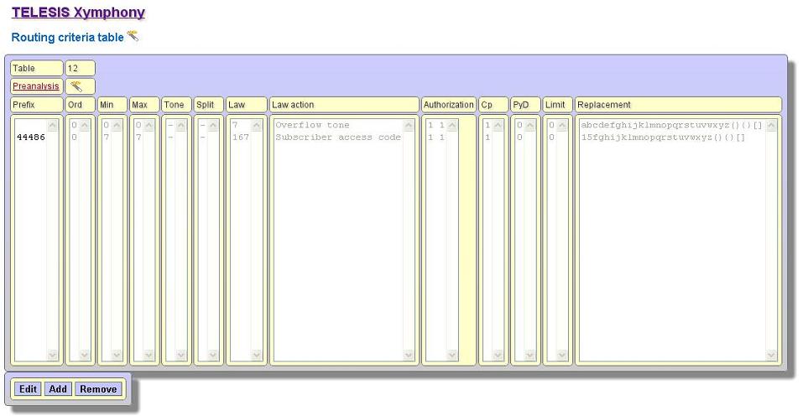Image resolution: width=803 pixels, height=416 pixels.
Task: Select the Subscriber access code law action
Action: click(x=337, y=138)
